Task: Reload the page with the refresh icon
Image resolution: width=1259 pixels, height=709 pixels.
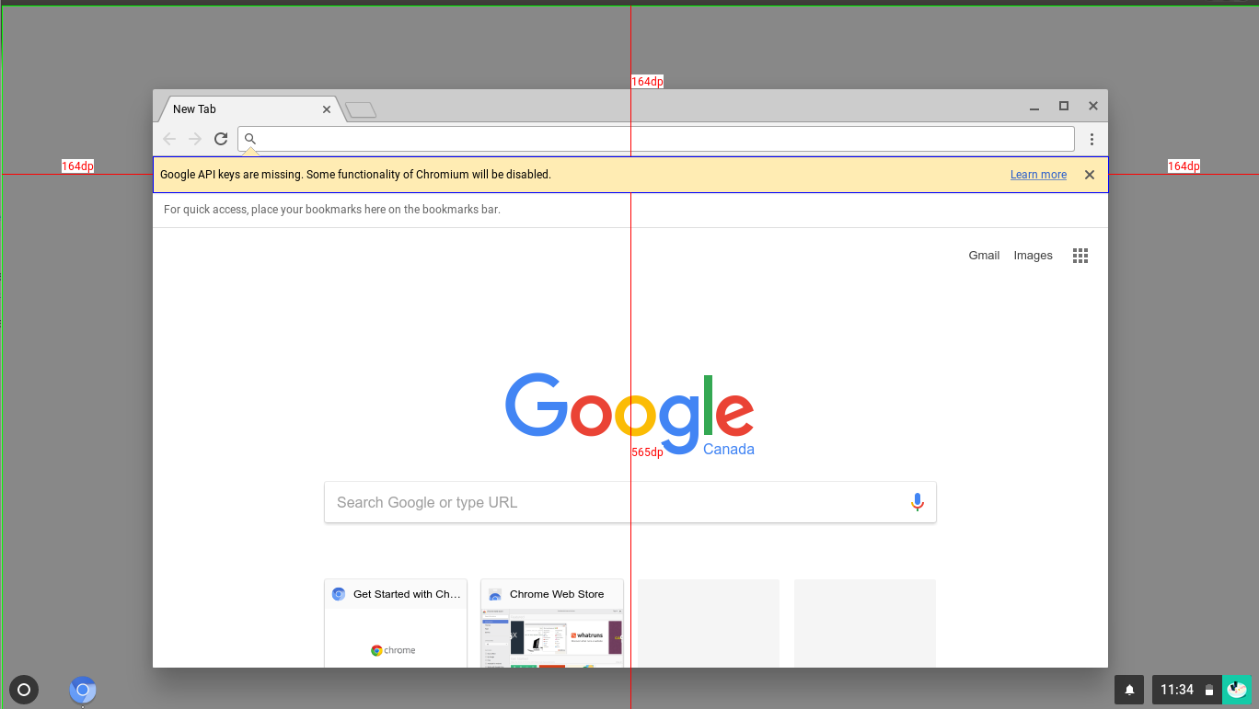Action: (221, 139)
